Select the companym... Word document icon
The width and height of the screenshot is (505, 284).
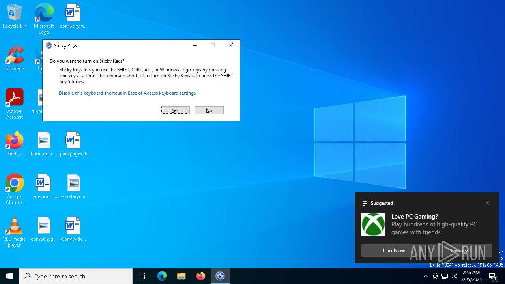click(x=73, y=16)
